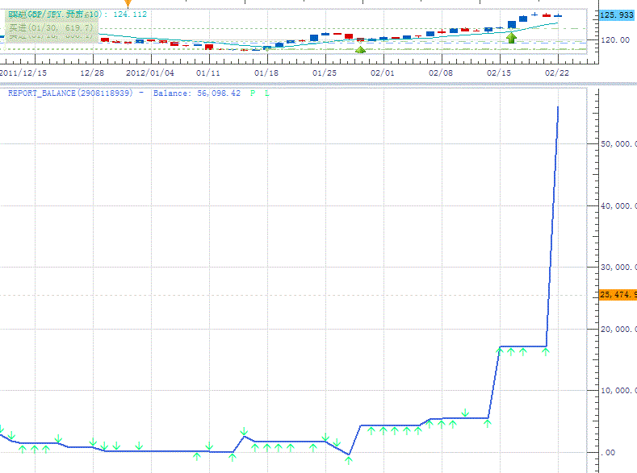637x473 pixels.
Task: Click the green down arrow above the 02/08 balance plateau
Action: point(465,413)
